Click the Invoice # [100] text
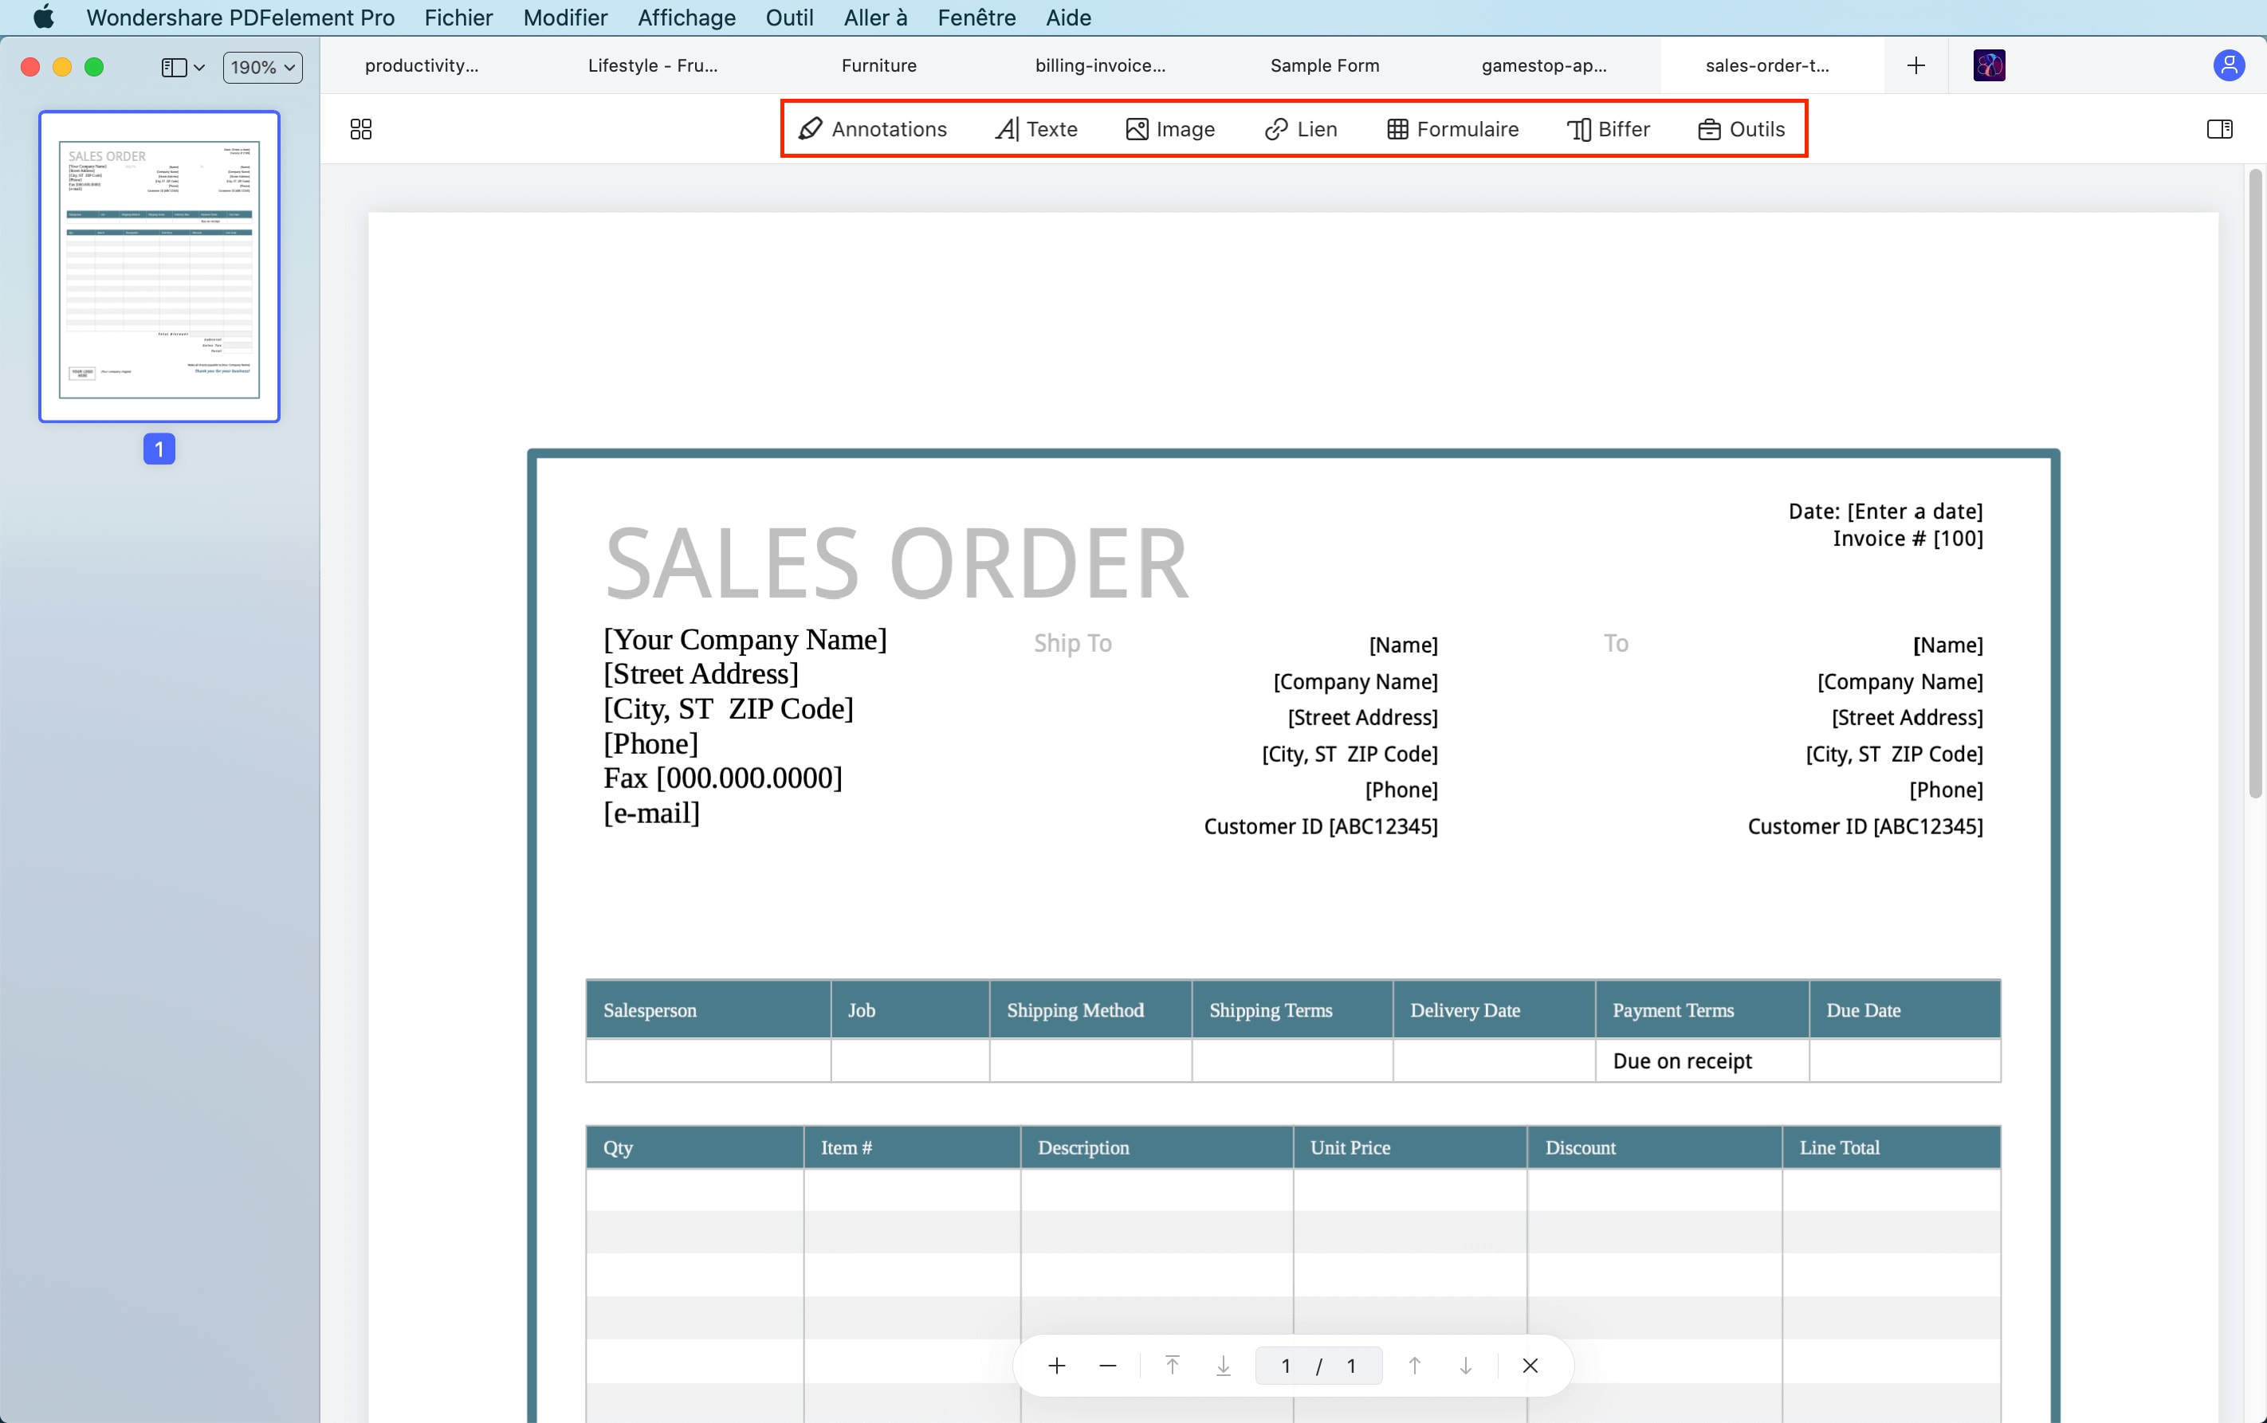Viewport: 2267px width, 1423px height. 1908,539
